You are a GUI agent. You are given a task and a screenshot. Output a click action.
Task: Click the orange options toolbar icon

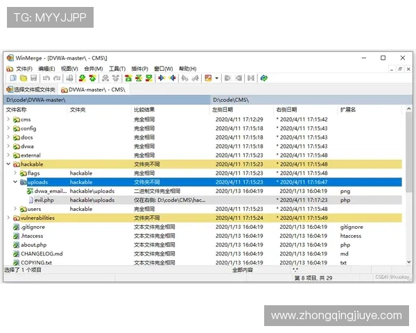click(x=208, y=78)
